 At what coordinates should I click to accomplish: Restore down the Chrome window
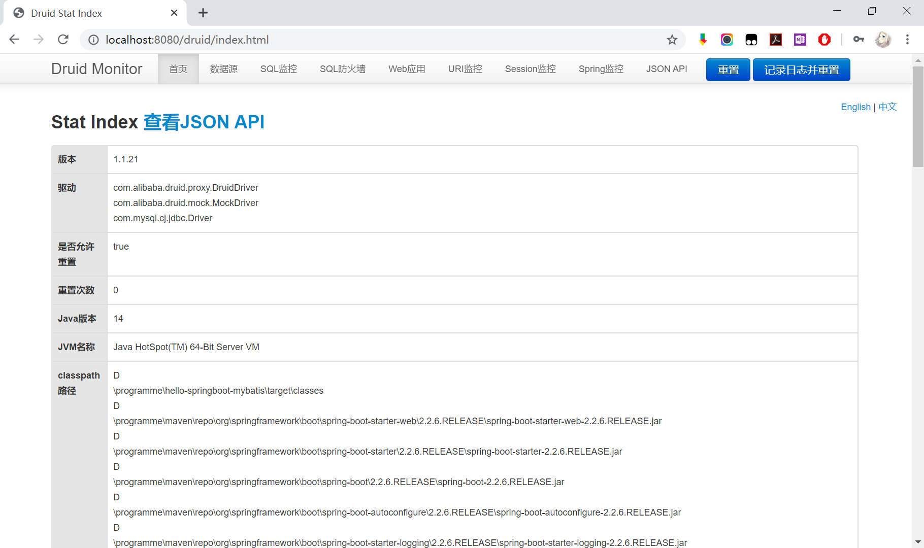[872, 11]
